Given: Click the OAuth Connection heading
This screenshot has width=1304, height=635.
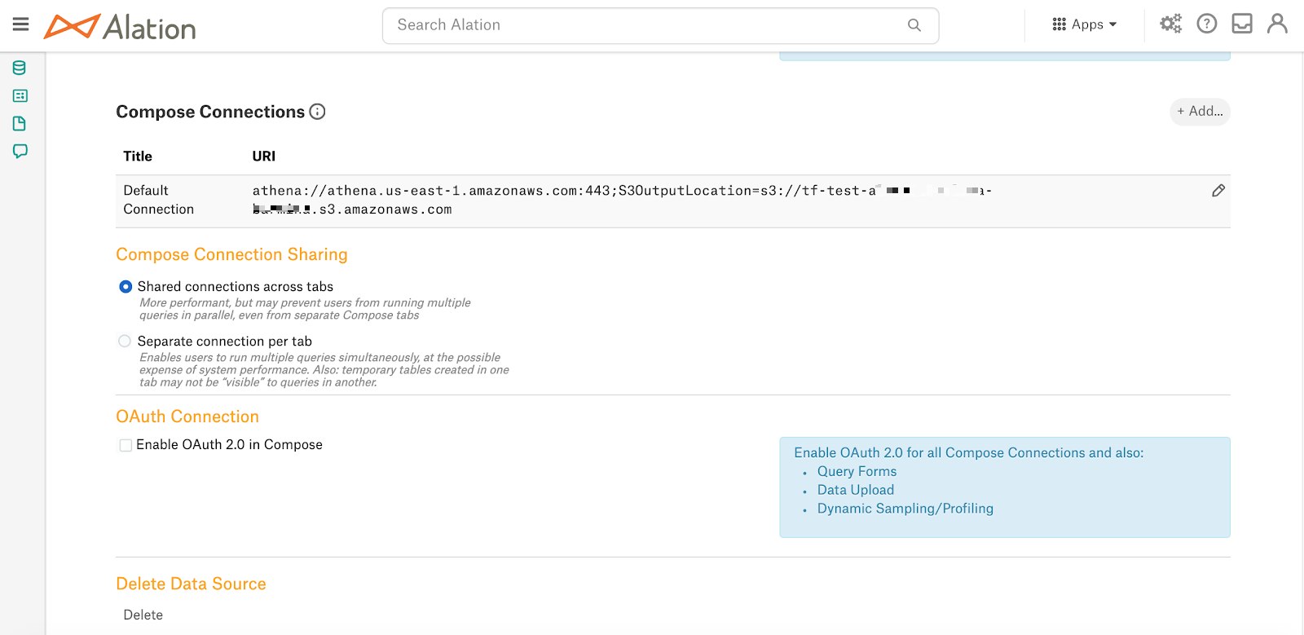Looking at the screenshot, I should (x=187, y=417).
